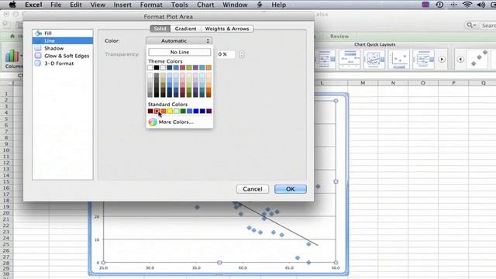This screenshot has width=496, height=279.
Task: Open the script menu icon
Action: 260,5
